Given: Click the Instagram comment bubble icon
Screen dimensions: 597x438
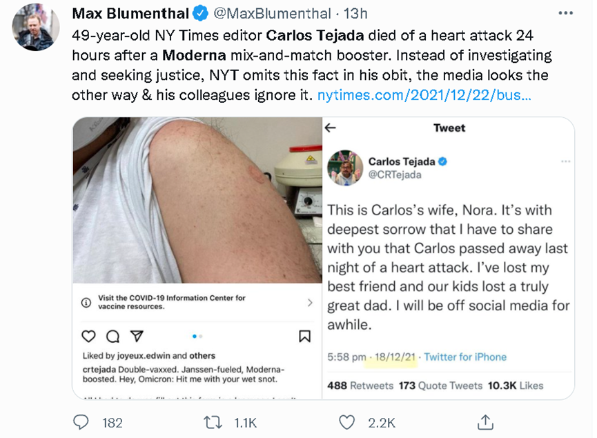Looking at the screenshot, I should 112,336.
